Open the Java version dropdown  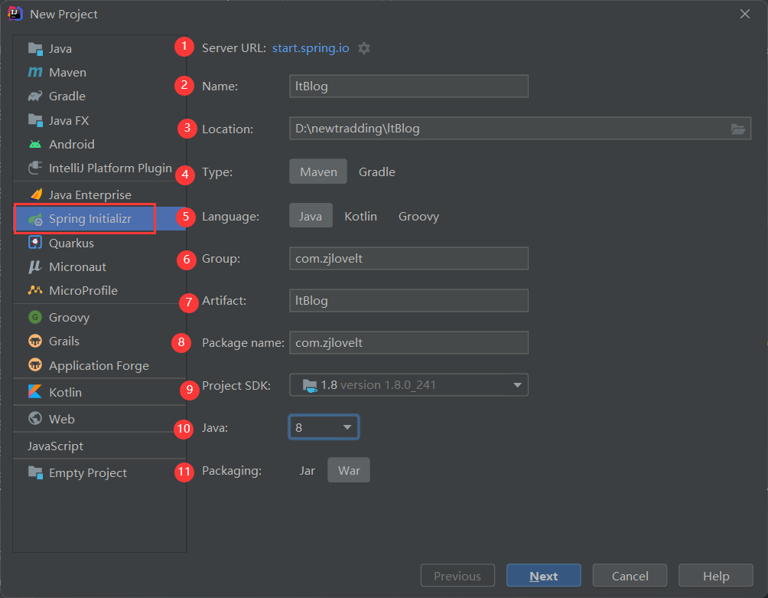324,427
